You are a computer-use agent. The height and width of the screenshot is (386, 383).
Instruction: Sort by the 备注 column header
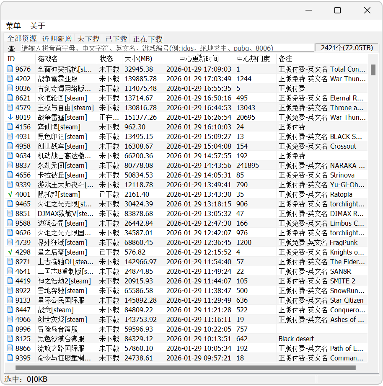pyautogui.click(x=322, y=59)
